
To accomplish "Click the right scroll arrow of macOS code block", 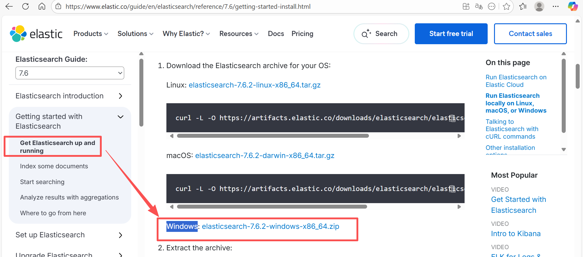I will (459, 207).
